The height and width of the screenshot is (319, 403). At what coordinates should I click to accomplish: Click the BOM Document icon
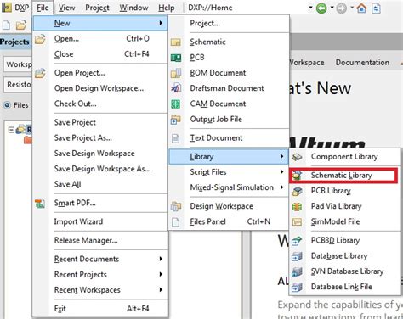176,73
